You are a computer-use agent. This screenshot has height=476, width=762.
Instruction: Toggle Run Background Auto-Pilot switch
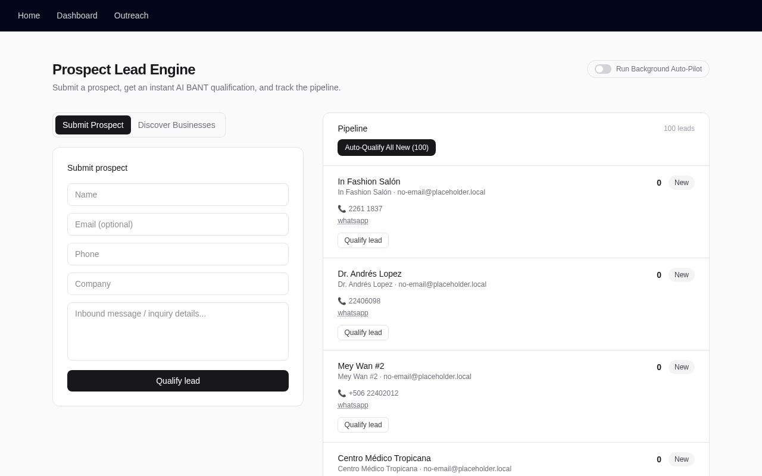(x=603, y=69)
